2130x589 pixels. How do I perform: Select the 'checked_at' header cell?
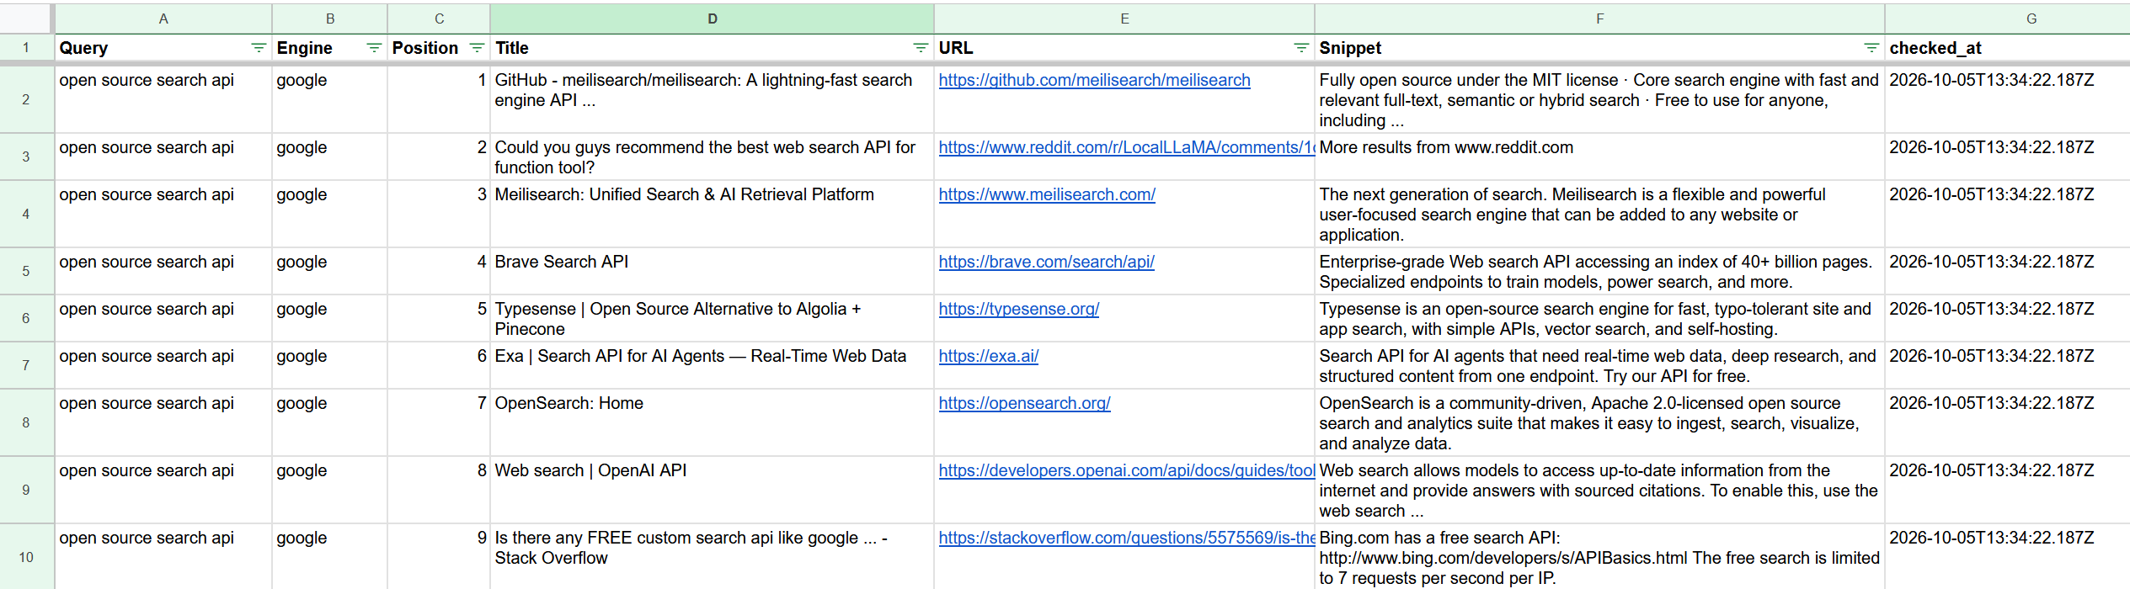pyautogui.click(x=2008, y=48)
